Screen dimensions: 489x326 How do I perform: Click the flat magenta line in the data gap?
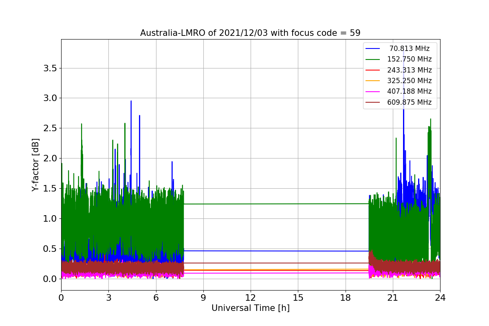click(x=276, y=273)
